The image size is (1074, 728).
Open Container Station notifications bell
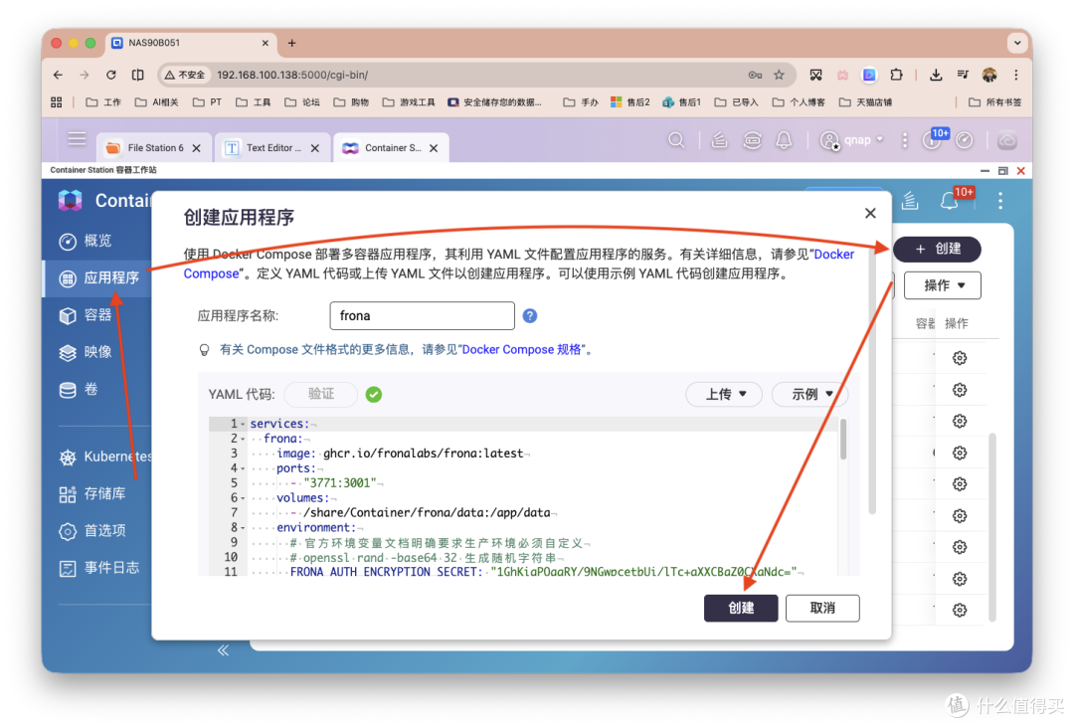[x=950, y=201]
